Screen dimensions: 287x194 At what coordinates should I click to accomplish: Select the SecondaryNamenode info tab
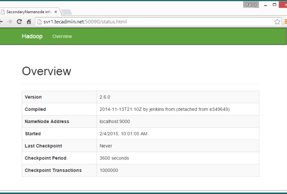click(x=27, y=12)
